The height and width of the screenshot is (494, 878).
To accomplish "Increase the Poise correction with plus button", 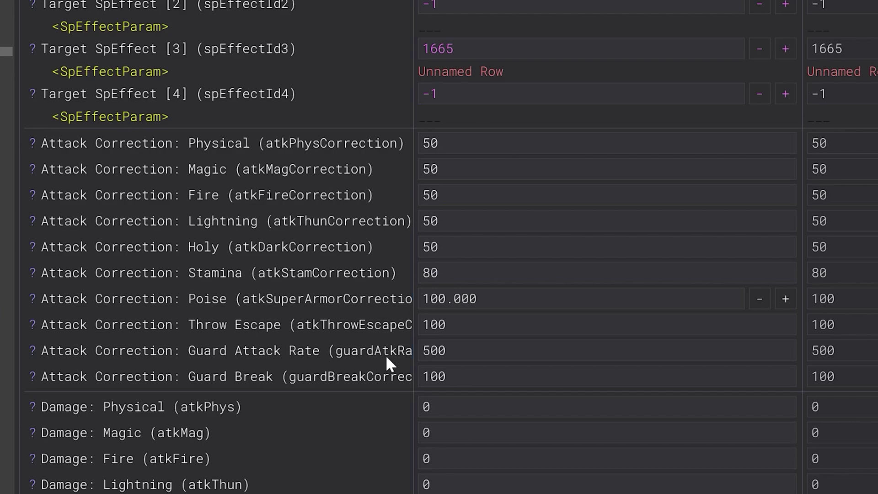I will (785, 299).
